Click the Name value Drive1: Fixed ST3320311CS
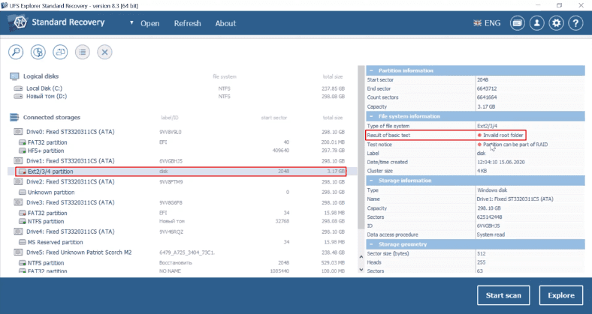 tap(515, 199)
